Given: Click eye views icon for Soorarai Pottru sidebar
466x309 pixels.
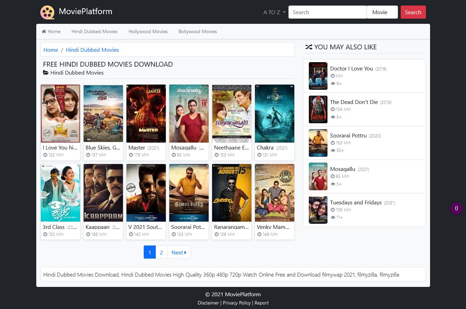Looking at the screenshot, I should (x=333, y=151).
